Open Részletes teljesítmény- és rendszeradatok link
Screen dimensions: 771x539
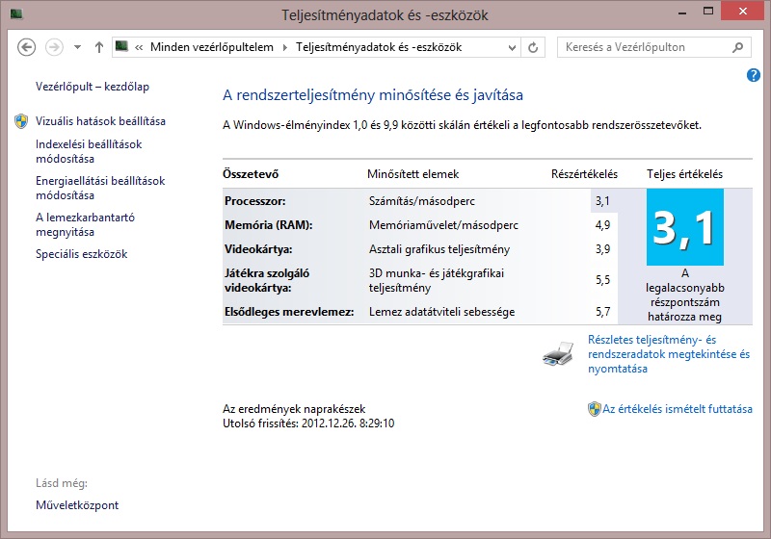pos(669,354)
